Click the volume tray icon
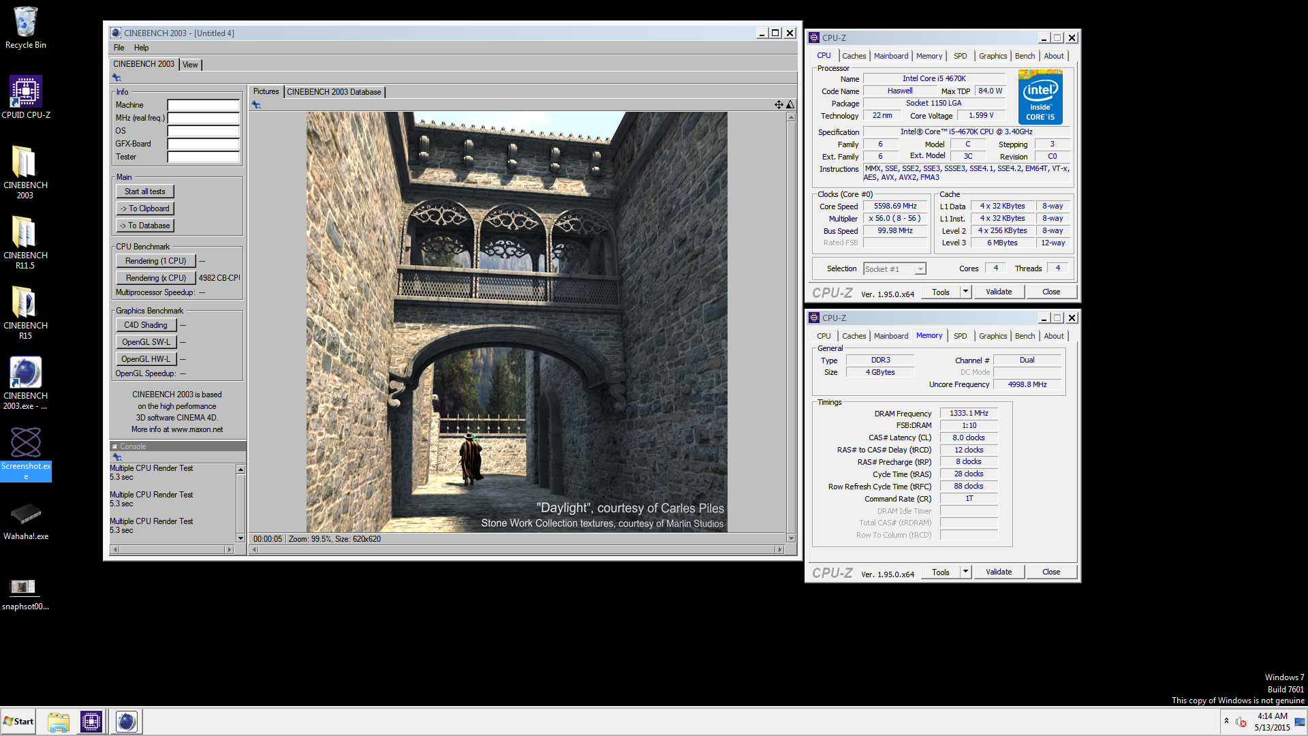The width and height of the screenshot is (1308, 736). click(1241, 722)
